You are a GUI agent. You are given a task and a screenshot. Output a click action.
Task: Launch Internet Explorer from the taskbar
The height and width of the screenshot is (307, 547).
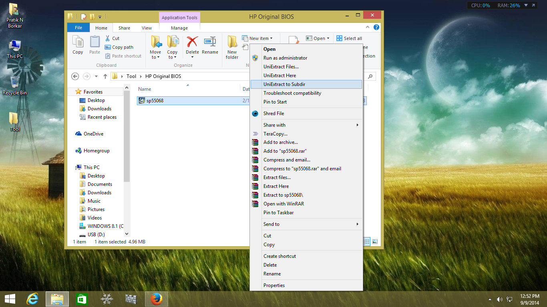point(32,299)
